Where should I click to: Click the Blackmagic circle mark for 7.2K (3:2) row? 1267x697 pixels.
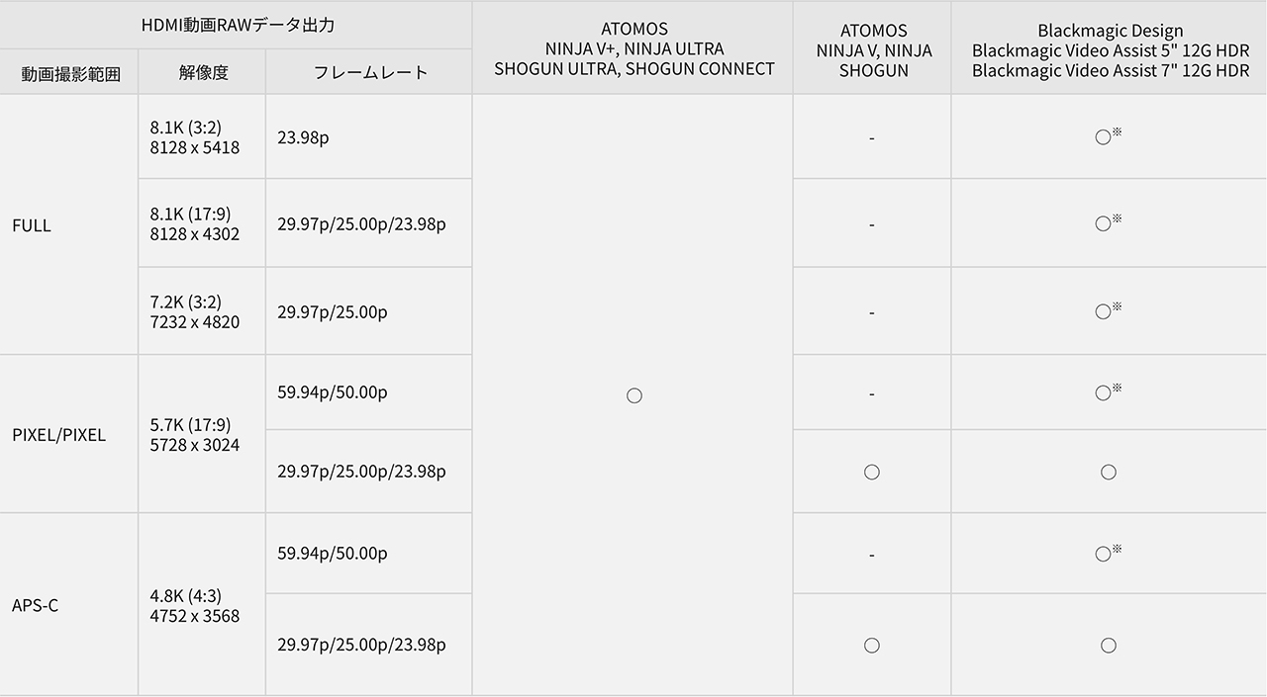pos(1104,311)
